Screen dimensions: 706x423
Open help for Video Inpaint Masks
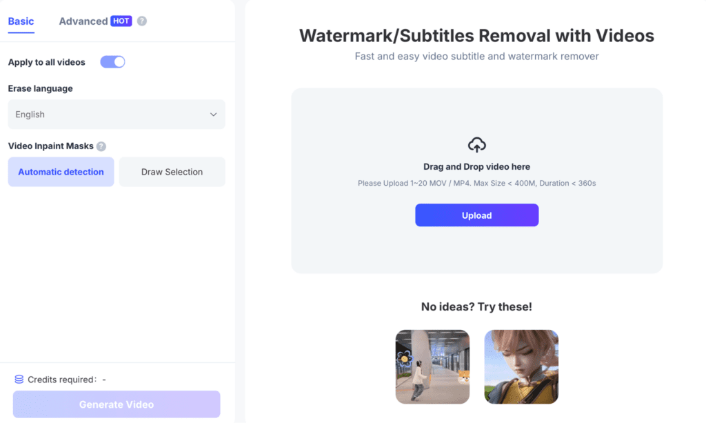102,146
